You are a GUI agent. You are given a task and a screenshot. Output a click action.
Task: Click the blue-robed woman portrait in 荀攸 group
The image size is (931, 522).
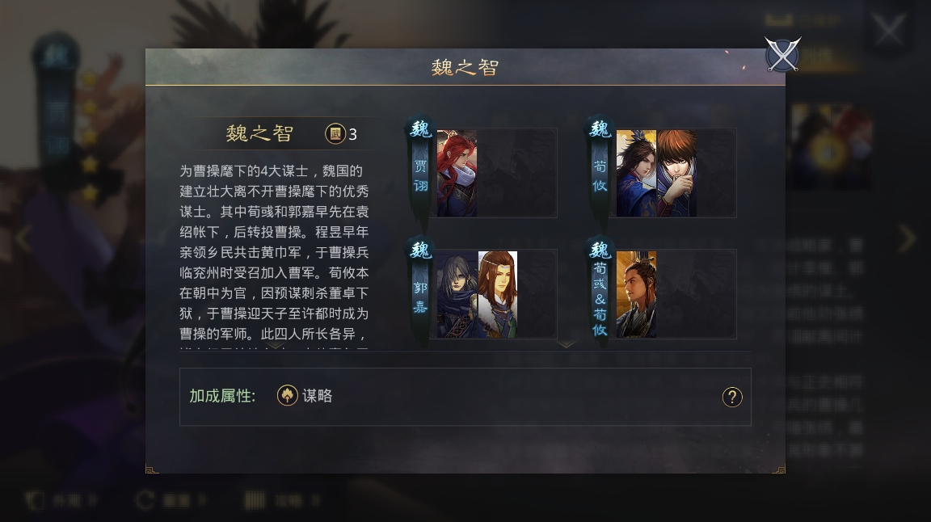(636, 173)
